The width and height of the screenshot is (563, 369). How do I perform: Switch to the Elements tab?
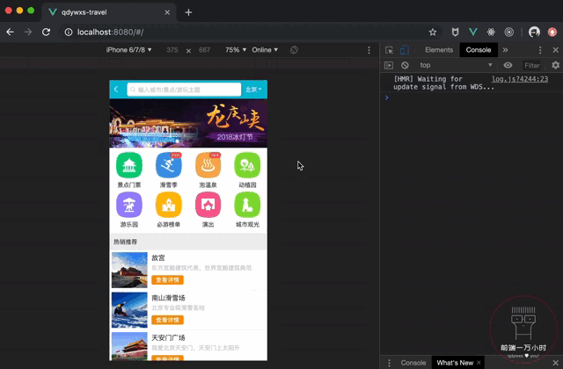point(439,50)
